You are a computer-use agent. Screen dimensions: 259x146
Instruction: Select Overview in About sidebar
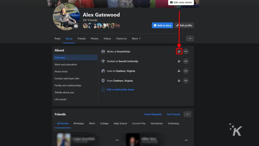[75, 58]
